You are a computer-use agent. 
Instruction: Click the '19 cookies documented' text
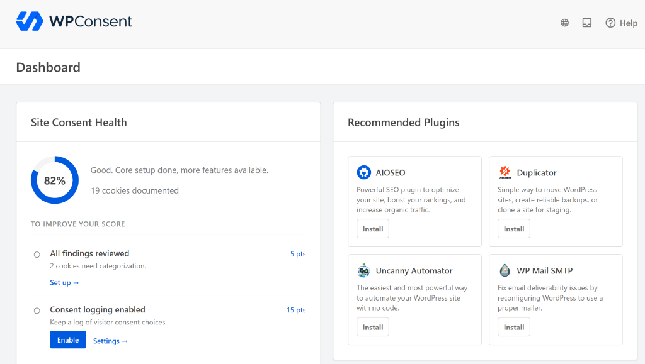click(135, 190)
